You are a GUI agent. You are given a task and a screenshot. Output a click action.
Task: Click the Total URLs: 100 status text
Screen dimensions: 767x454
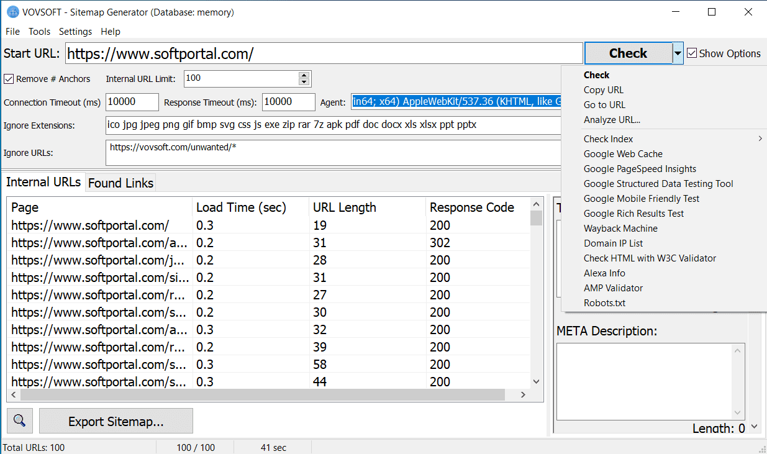tap(34, 447)
